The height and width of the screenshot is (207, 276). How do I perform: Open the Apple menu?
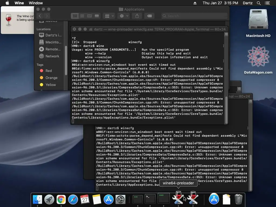(7, 3)
